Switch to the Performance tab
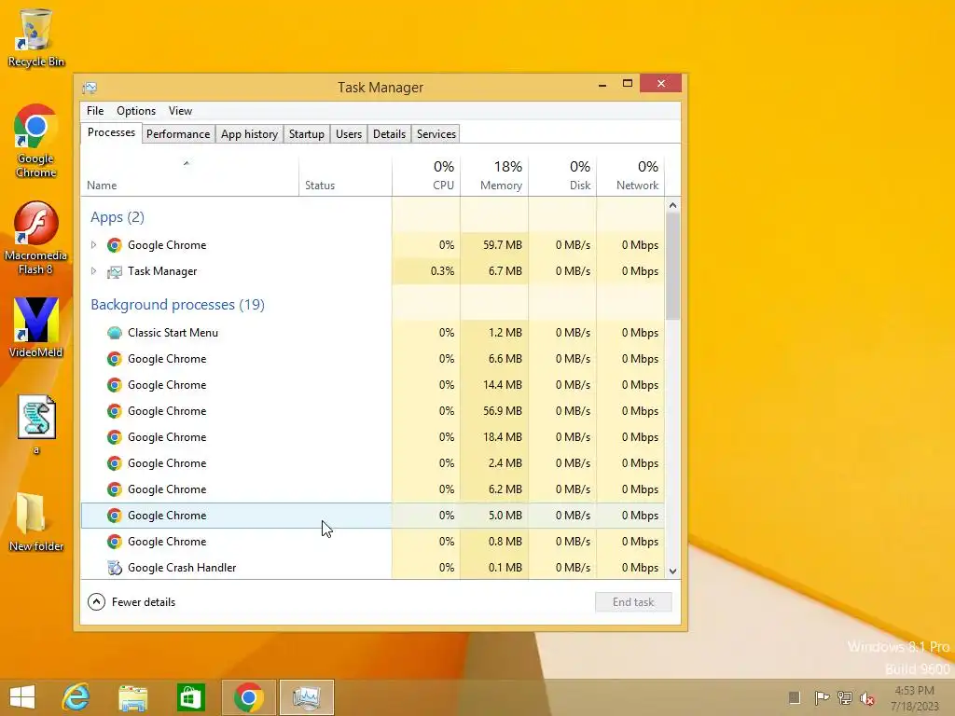 pos(178,134)
